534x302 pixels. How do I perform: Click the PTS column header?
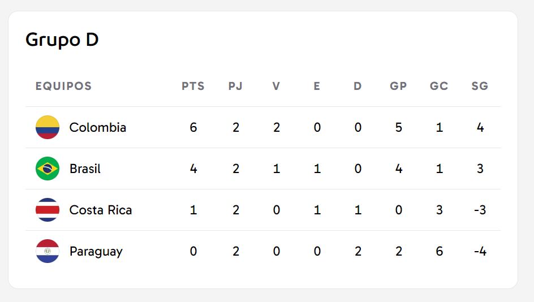pyautogui.click(x=193, y=87)
